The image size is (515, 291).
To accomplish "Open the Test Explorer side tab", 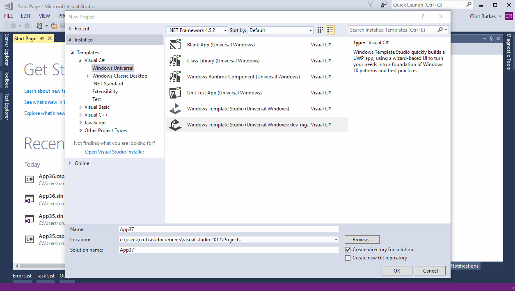I will (7, 106).
